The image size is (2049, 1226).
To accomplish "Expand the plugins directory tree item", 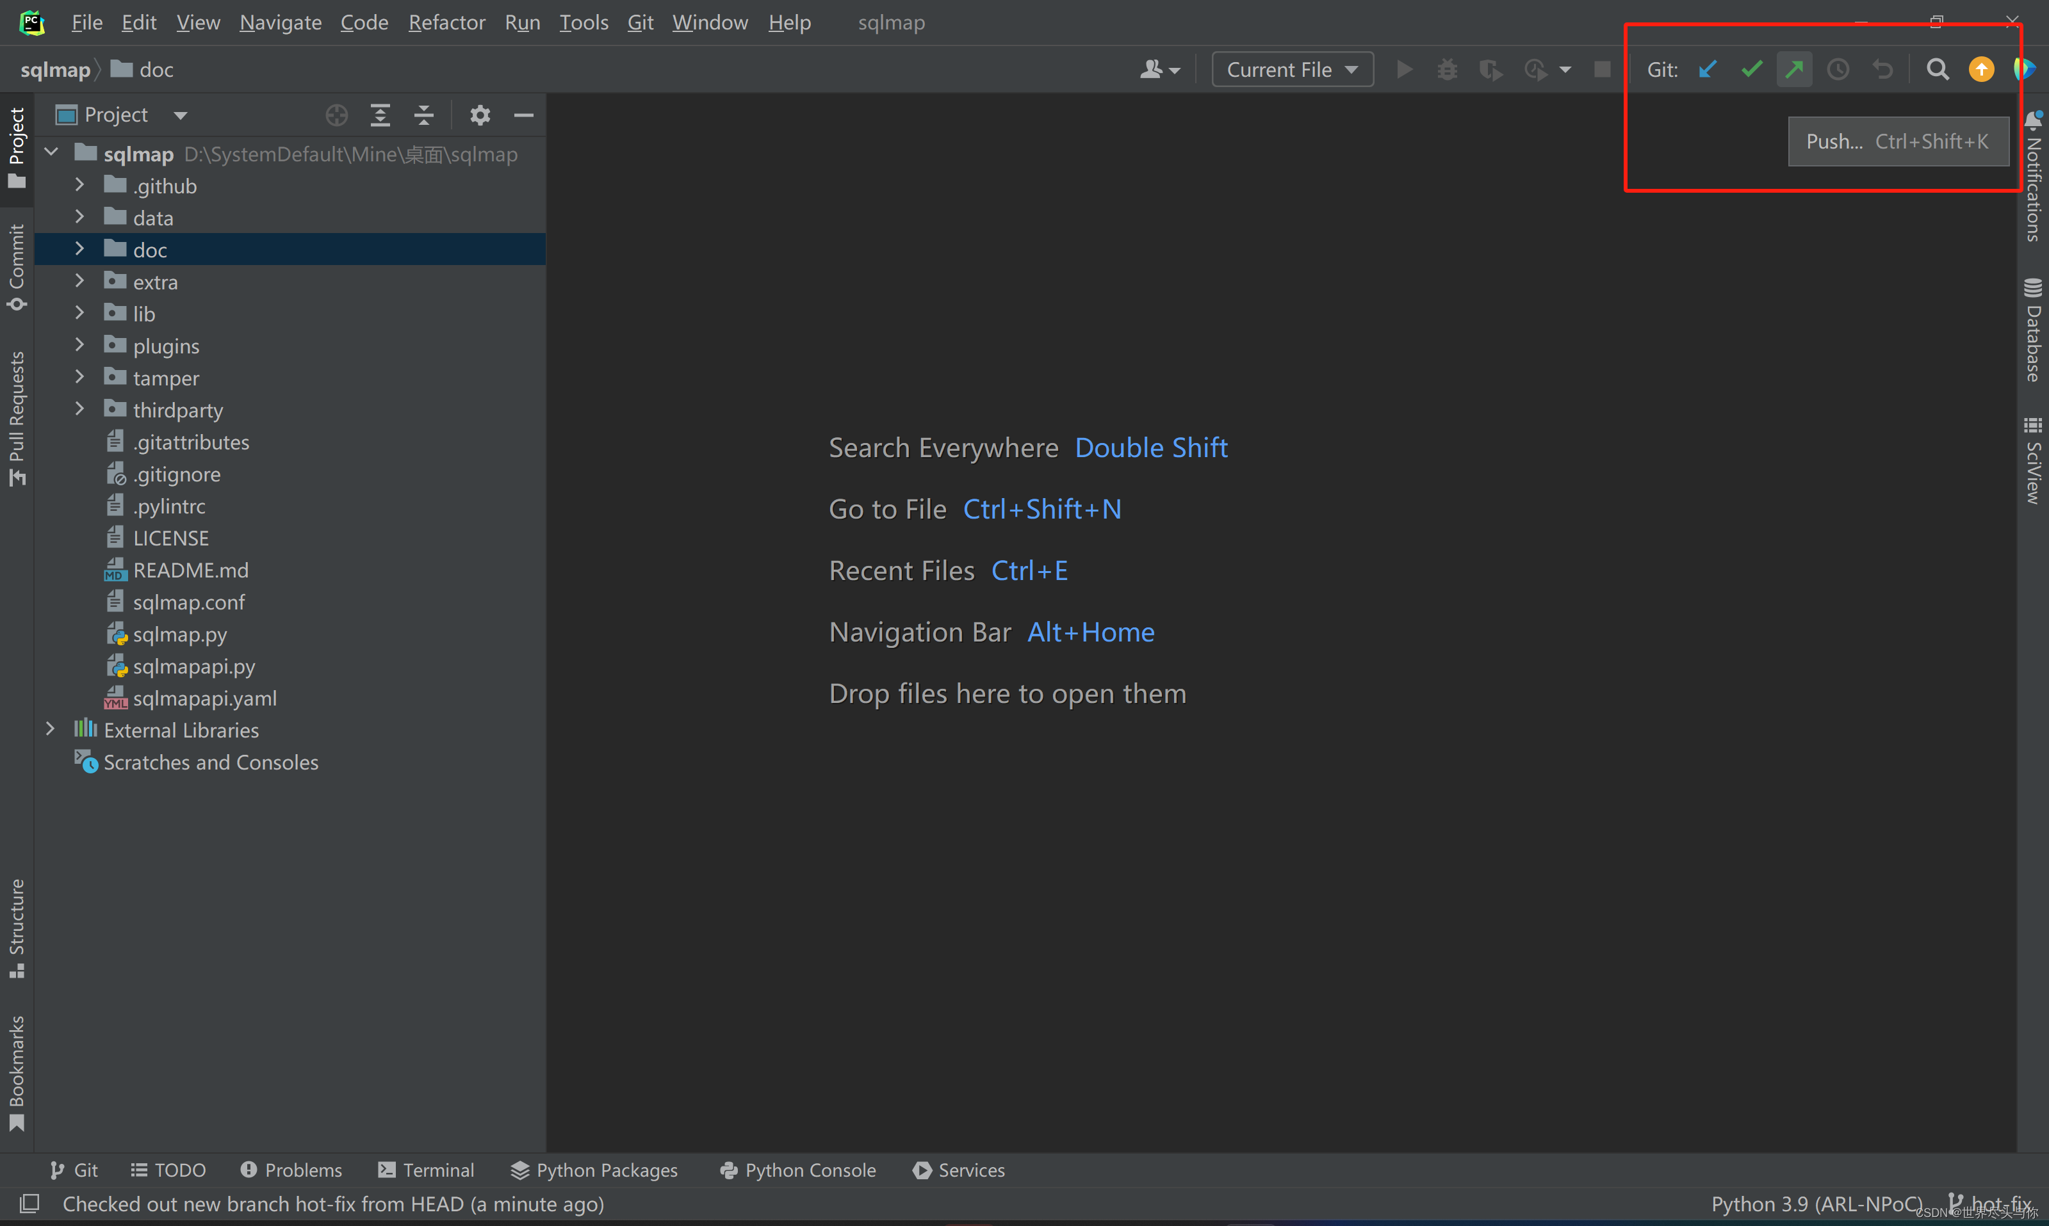I will click(80, 344).
